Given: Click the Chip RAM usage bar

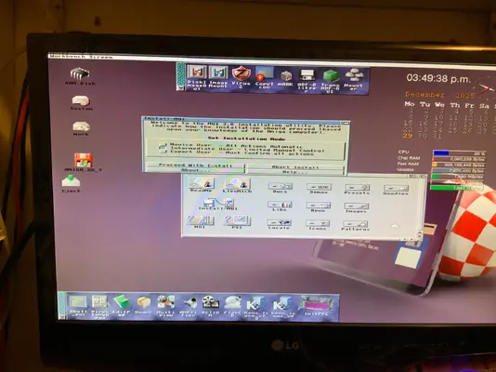Looking at the screenshot, I should [x=458, y=159].
